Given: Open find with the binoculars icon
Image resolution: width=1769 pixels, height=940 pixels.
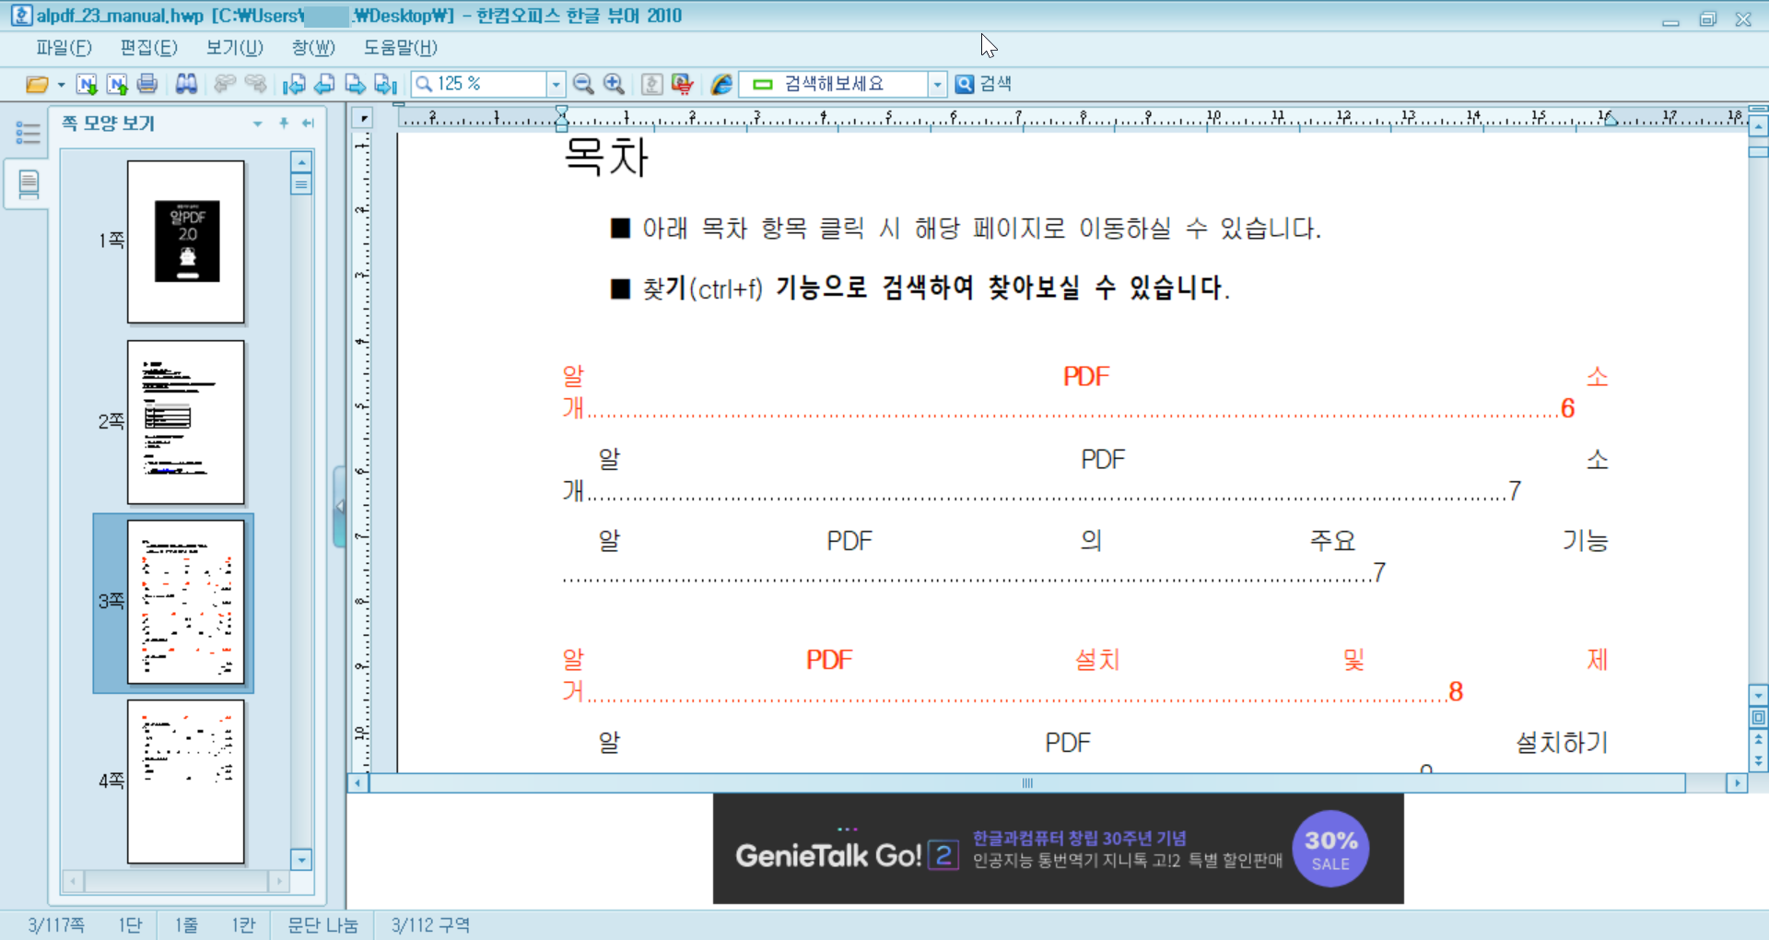Looking at the screenshot, I should 186,84.
